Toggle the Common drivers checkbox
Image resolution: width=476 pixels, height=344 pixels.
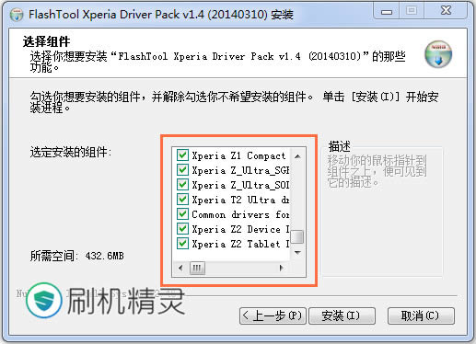coord(182,214)
